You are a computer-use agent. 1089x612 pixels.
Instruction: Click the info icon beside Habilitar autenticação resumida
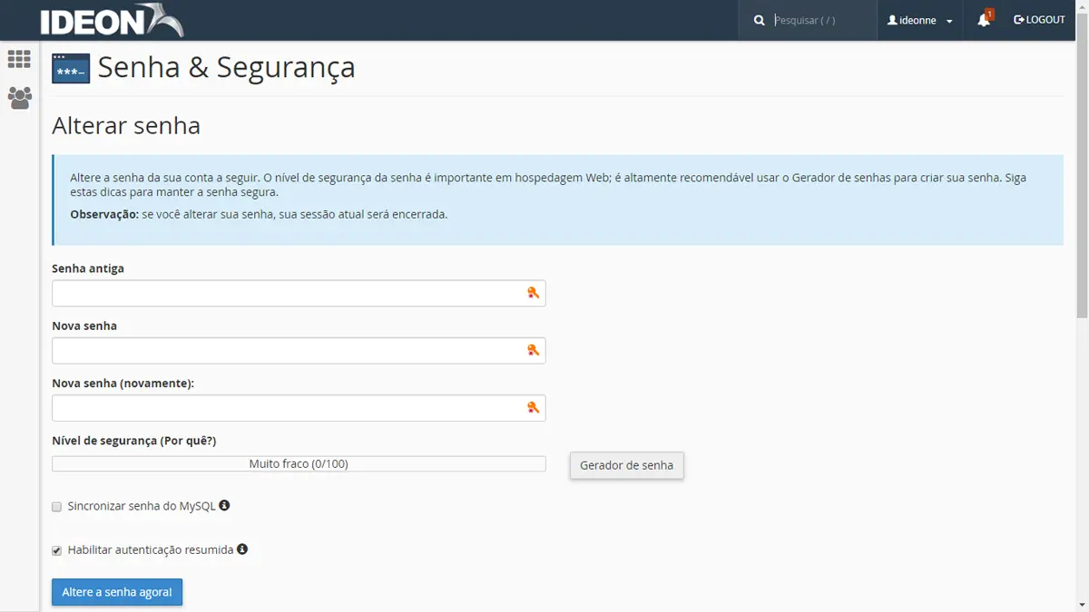click(x=242, y=549)
